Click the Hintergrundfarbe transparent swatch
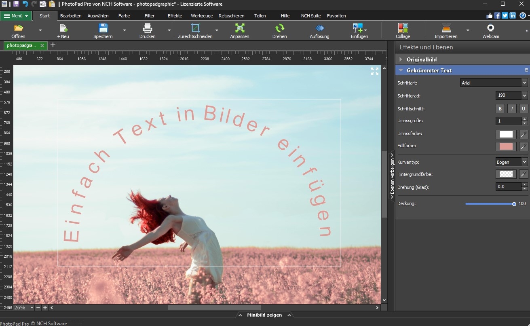530x326 pixels. coord(506,174)
